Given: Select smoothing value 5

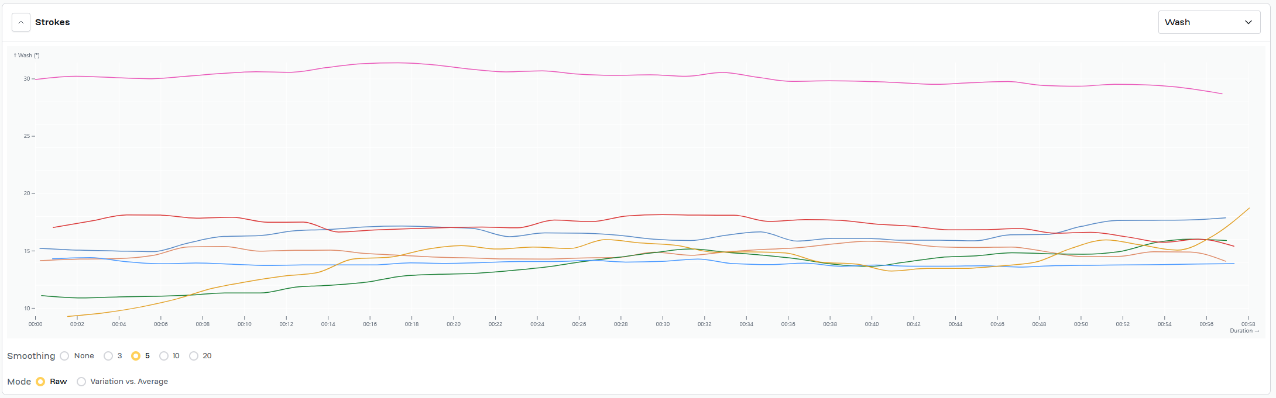Looking at the screenshot, I should tap(136, 356).
